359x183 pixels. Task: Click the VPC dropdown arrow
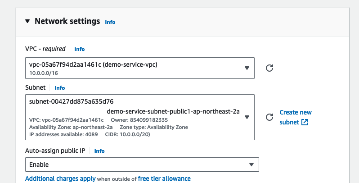point(247,68)
